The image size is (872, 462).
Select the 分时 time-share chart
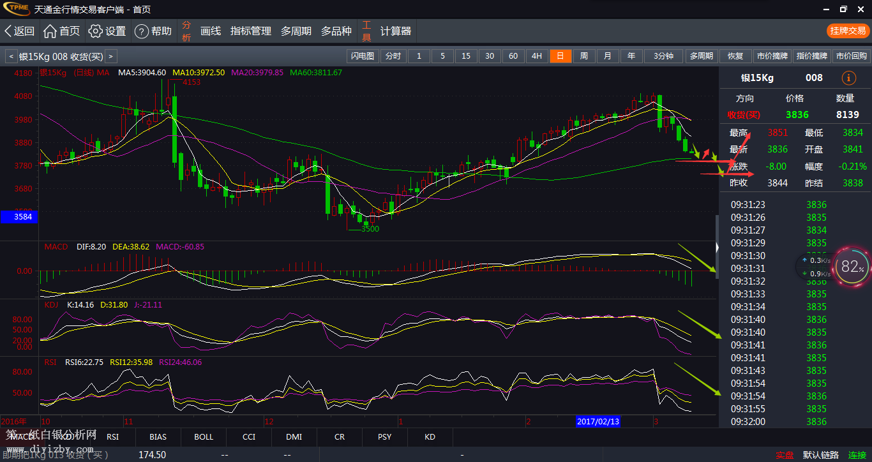[393, 56]
